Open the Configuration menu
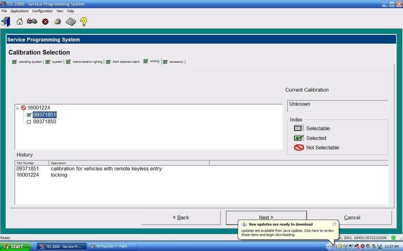403x251 pixels. (43, 11)
